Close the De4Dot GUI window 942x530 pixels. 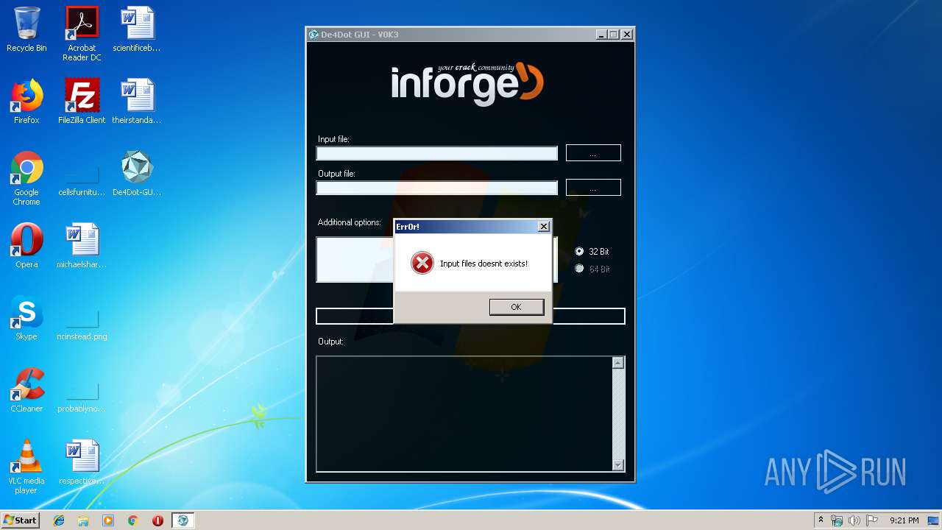point(626,35)
